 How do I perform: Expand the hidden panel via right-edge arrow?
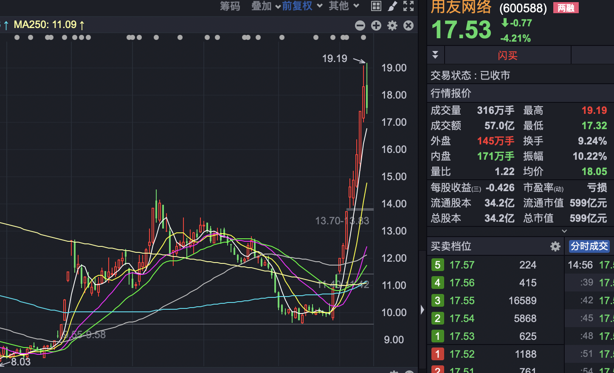422,310
